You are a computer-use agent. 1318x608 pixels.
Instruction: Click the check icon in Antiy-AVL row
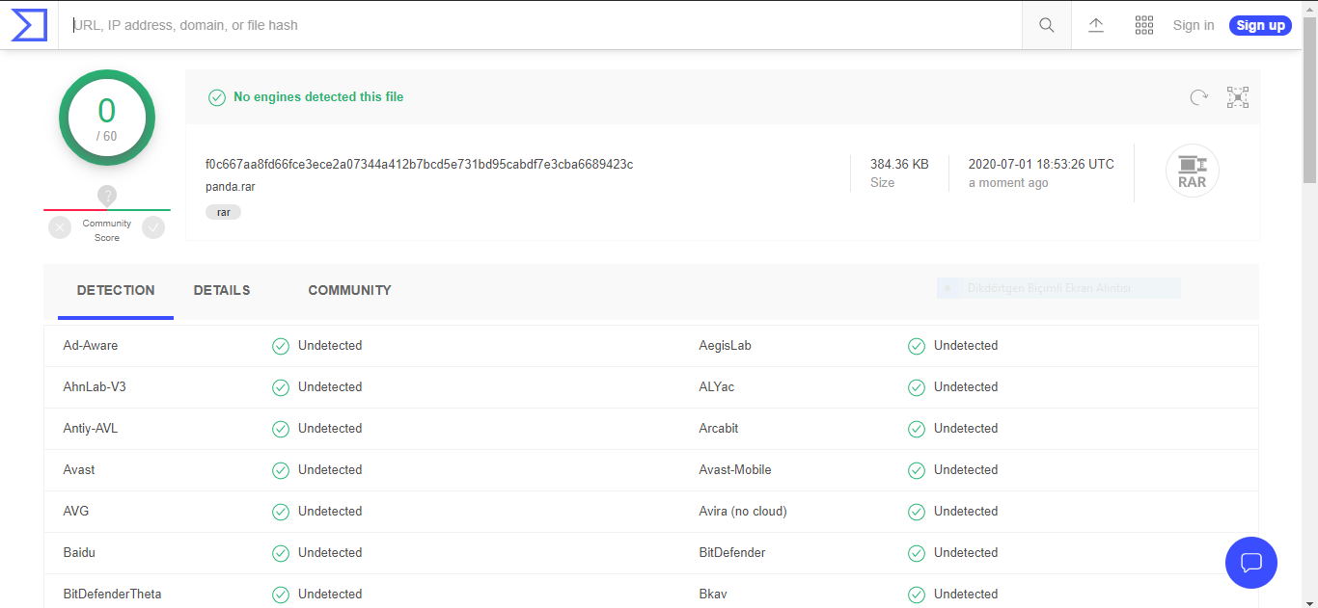(281, 429)
